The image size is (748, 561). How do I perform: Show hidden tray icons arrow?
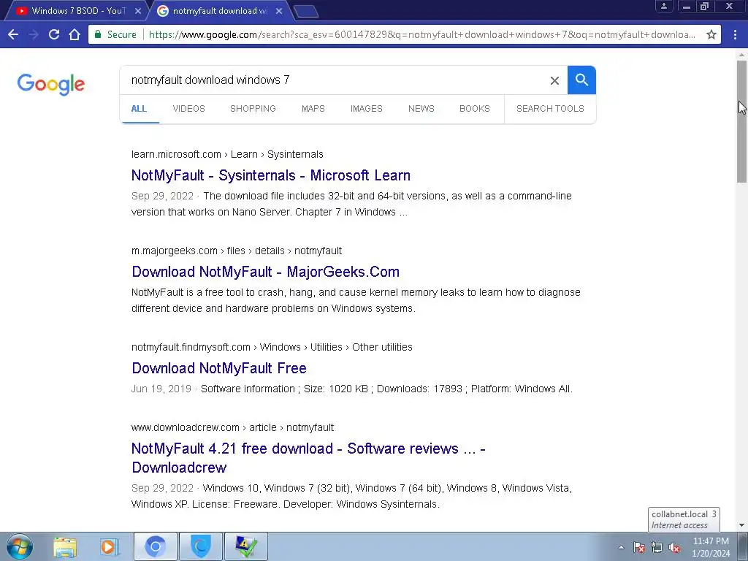pos(621,547)
